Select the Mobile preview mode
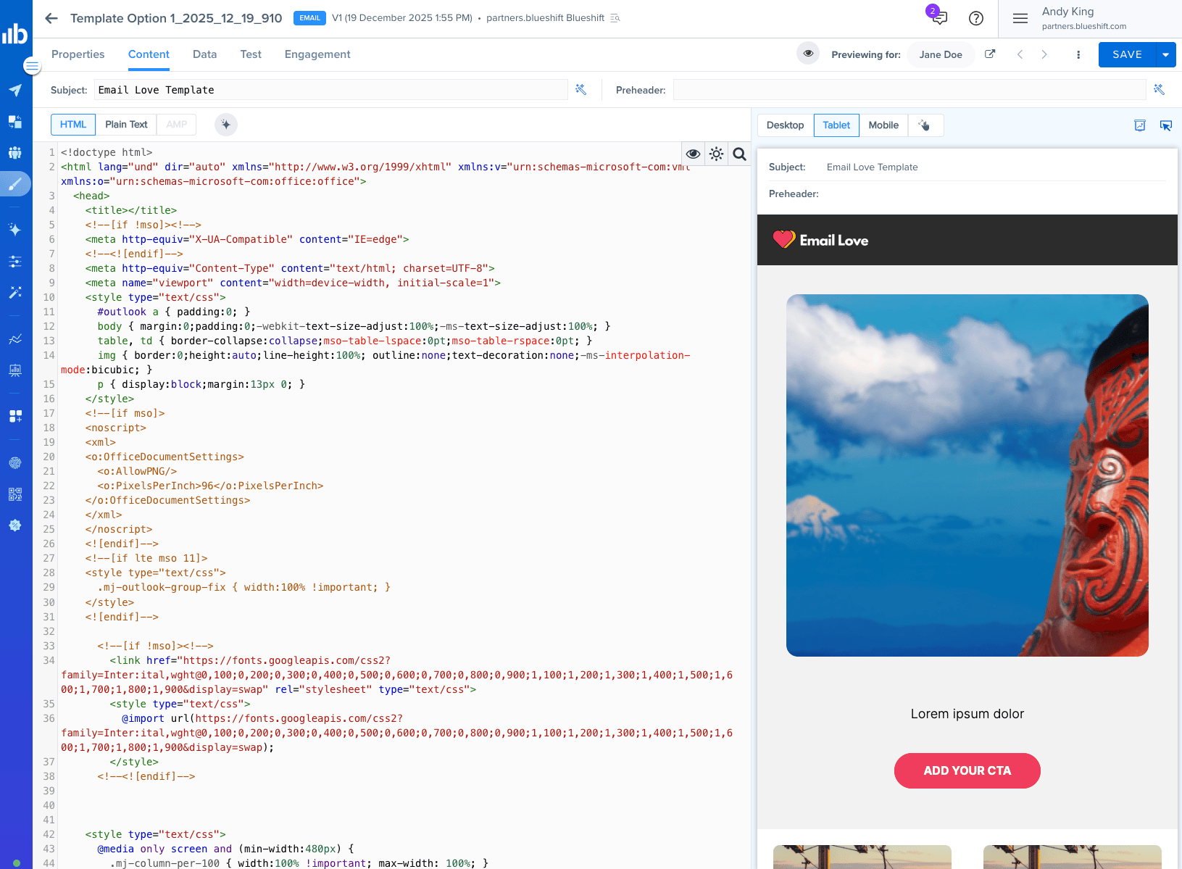Screen dimensions: 1182x869 point(883,125)
